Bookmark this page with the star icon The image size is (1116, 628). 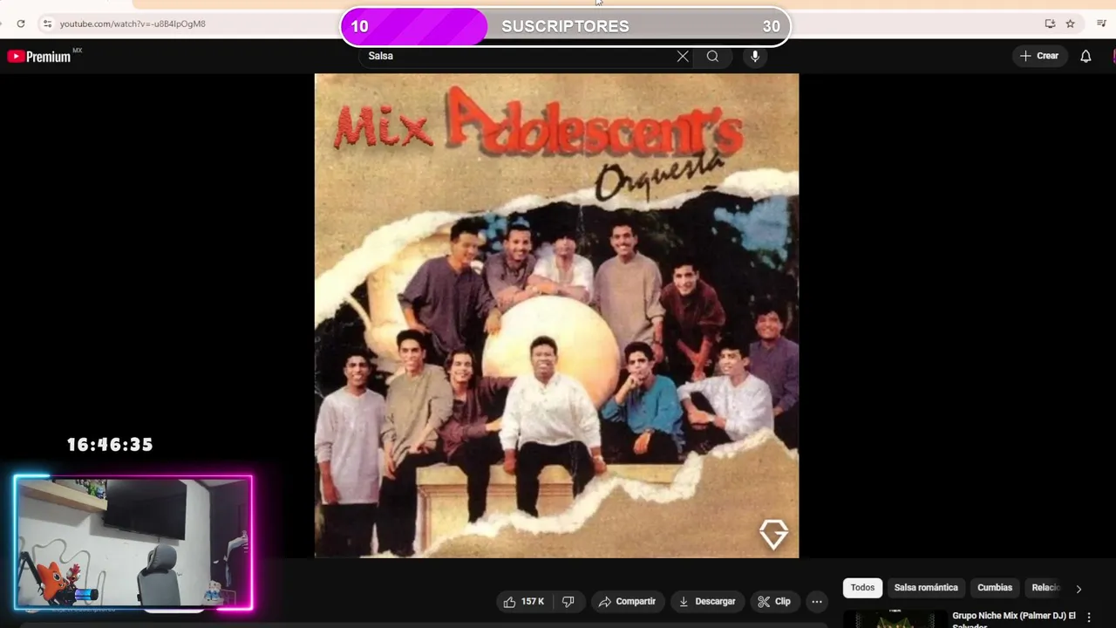pos(1070,24)
